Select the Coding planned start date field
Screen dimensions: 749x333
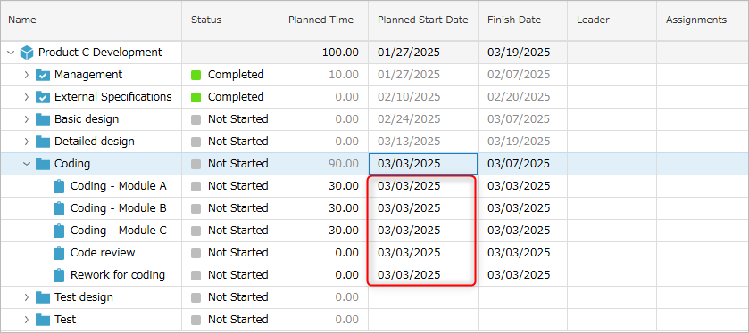(423, 164)
